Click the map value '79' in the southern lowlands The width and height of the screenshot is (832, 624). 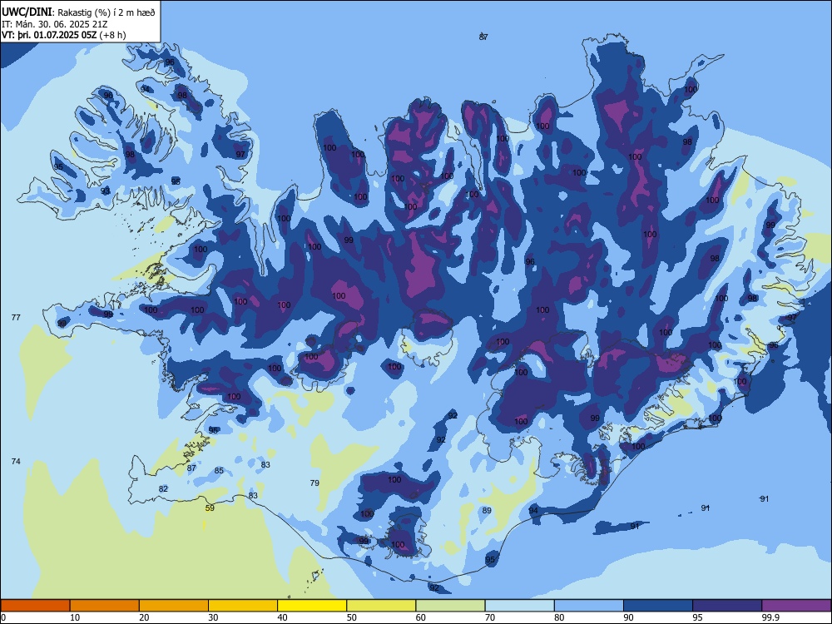314,483
